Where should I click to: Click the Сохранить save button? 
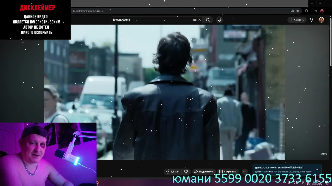[227, 172]
